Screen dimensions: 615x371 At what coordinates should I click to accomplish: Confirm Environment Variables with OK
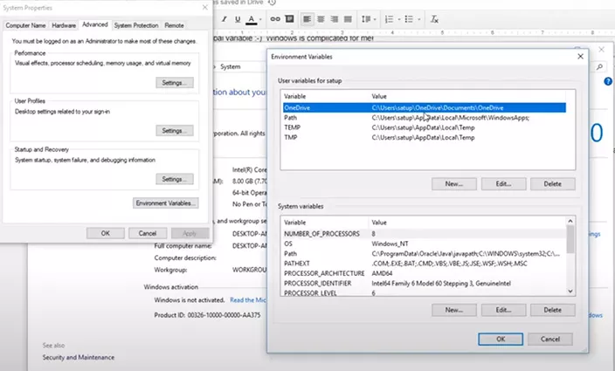(x=501, y=339)
